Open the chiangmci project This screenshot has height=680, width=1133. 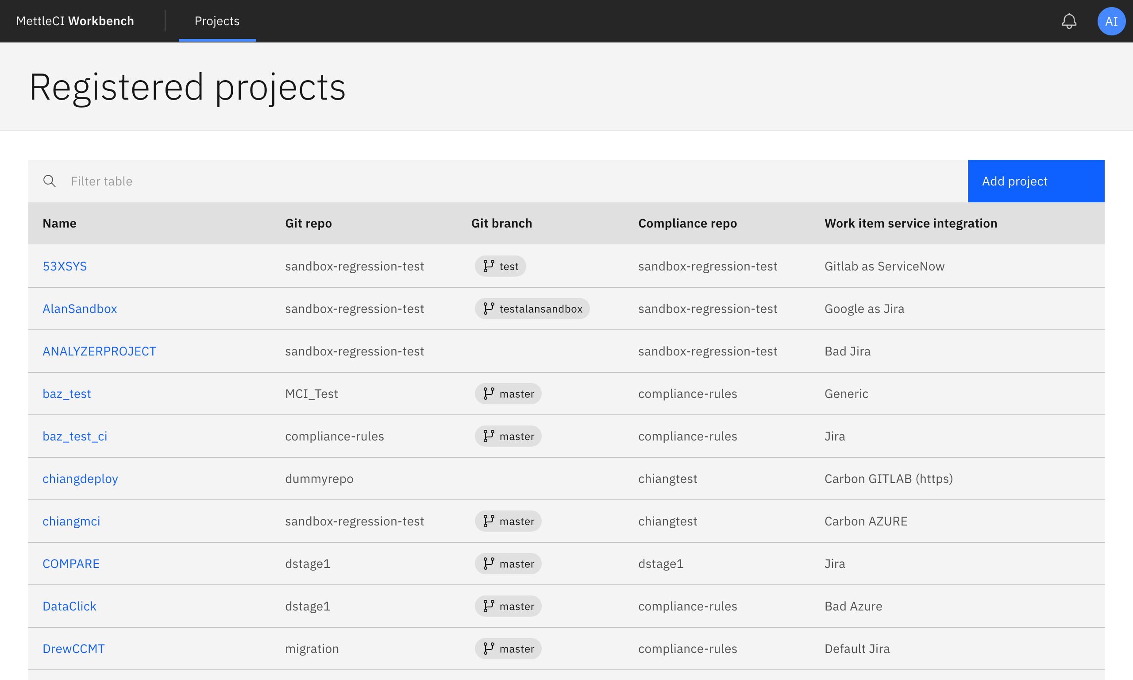pyautogui.click(x=71, y=521)
